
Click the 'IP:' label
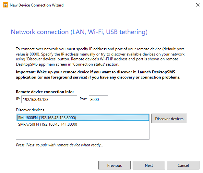coord(18,99)
